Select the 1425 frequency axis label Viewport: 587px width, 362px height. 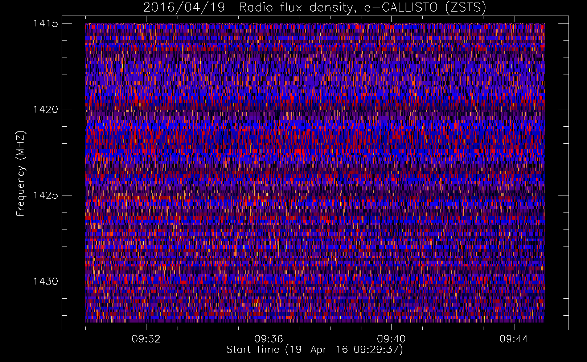point(45,195)
